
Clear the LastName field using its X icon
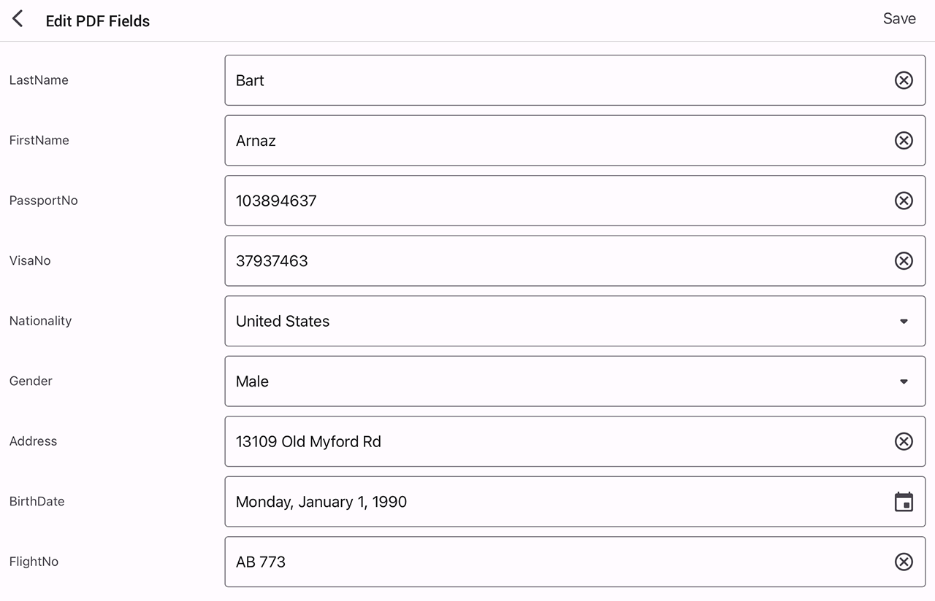tap(904, 80)
